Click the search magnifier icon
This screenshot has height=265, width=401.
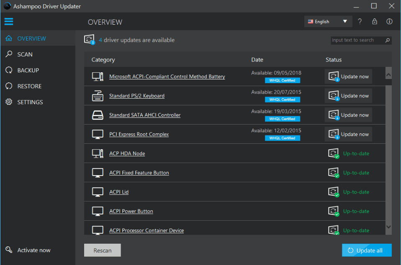click(388, 40)
